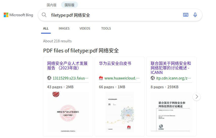Screen dimensions: 216x138
Task: Visit www.huaweicloud URL
Action: tap(122, 78)
